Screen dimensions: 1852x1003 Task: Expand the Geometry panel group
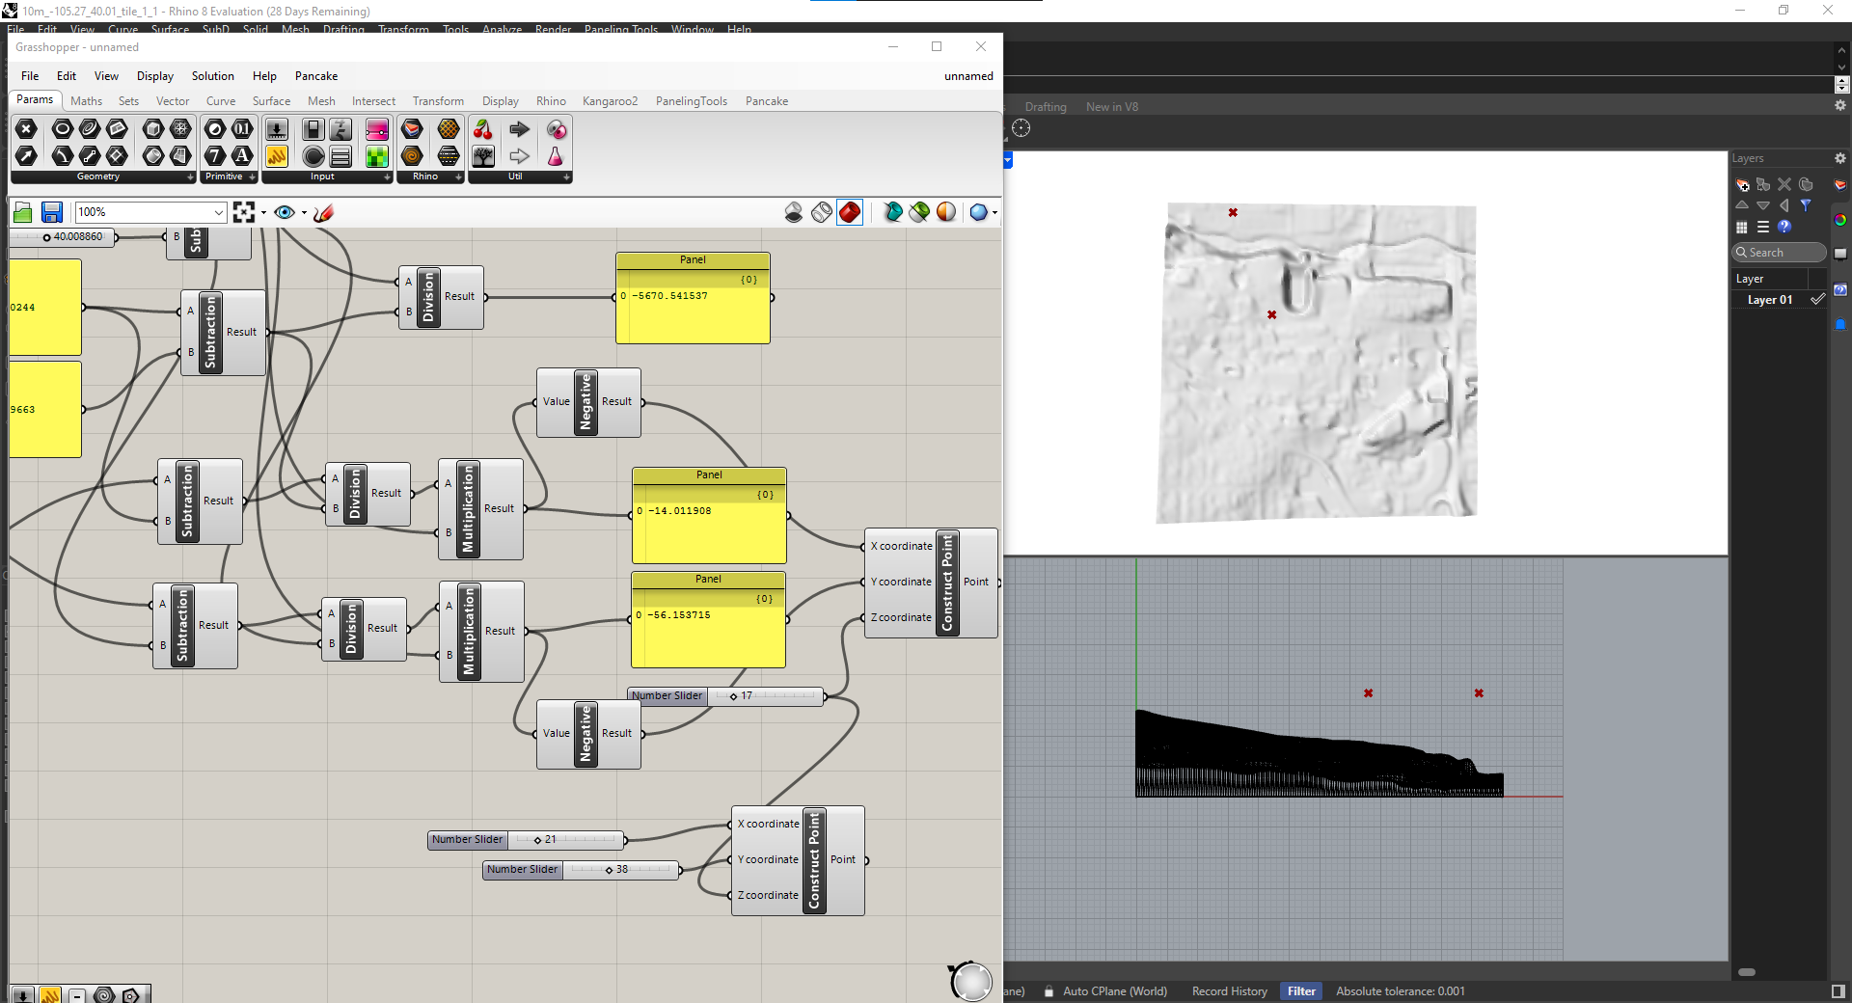pyautogui.click(x=190, y=177)
